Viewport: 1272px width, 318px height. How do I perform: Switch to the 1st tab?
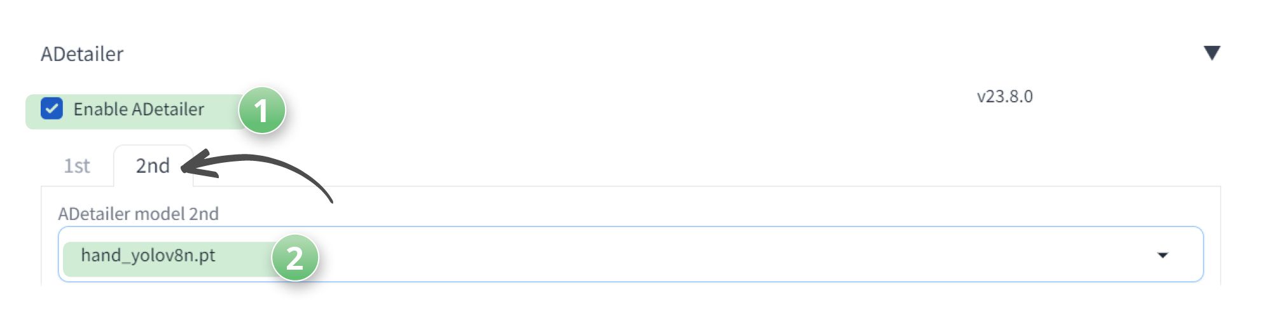pos(77,166)
